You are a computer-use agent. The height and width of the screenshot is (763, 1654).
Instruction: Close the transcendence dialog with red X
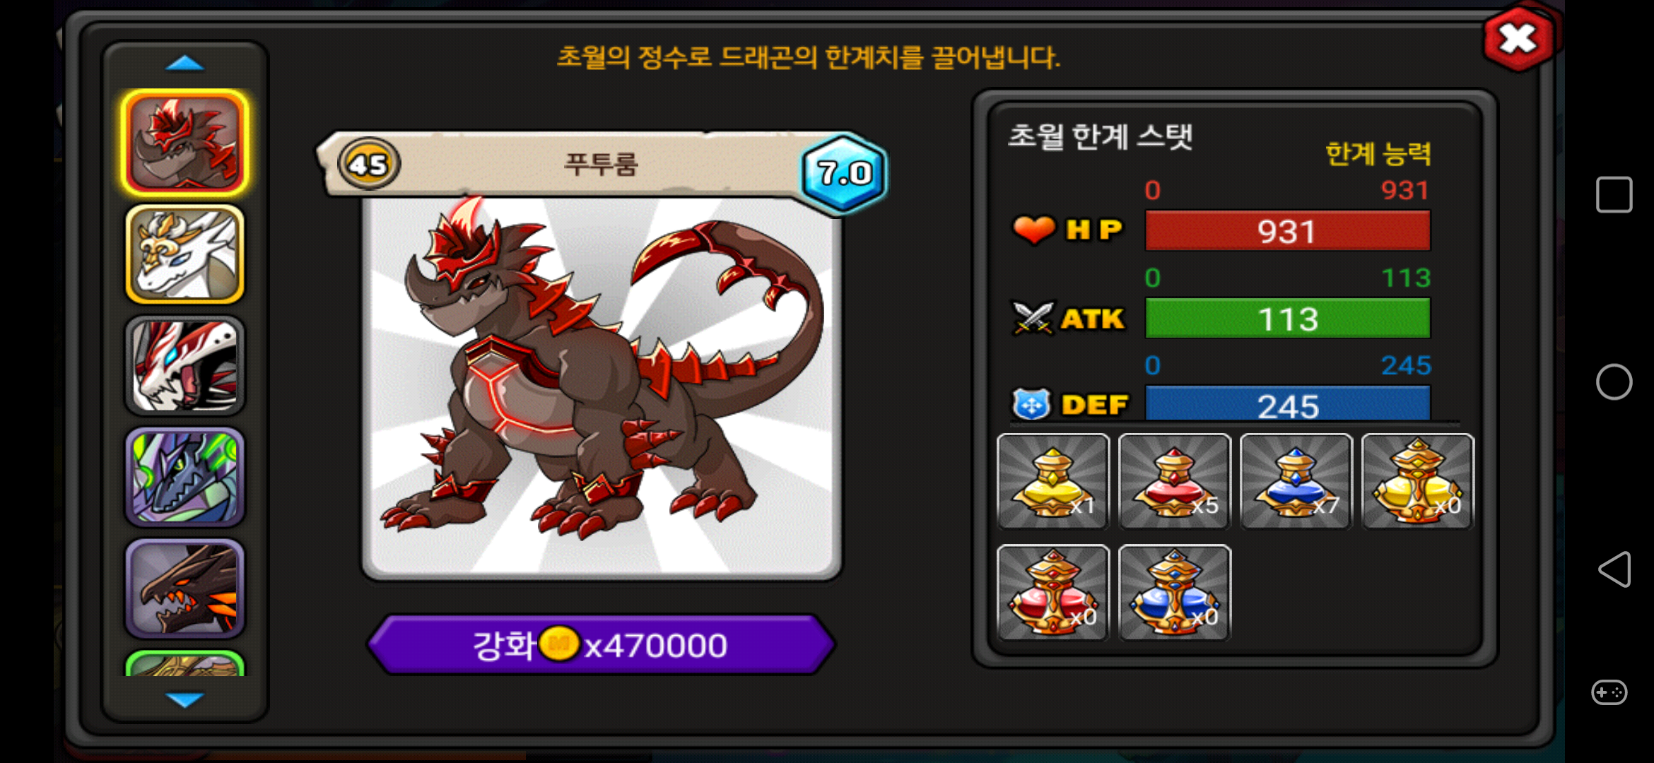click(x=1518, y=40)
